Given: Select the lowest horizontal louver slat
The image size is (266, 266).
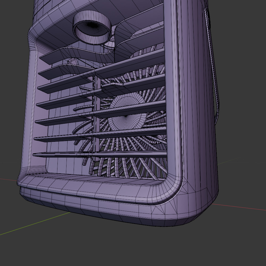Looking at the screenshot, I should coord(100,154).
